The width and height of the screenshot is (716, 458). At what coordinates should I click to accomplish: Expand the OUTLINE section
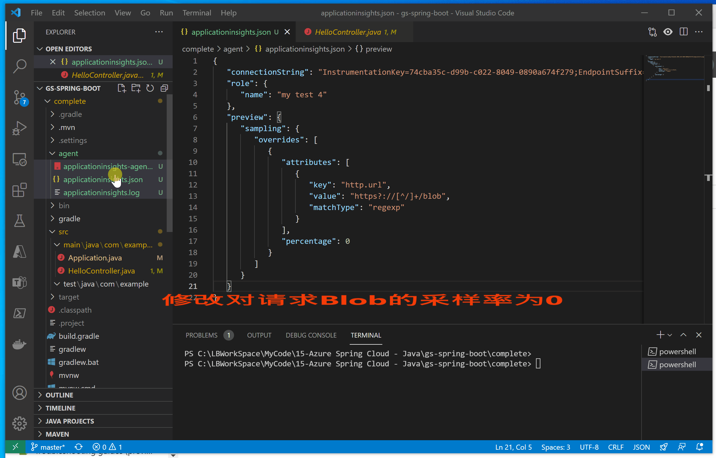coord(59,395)
